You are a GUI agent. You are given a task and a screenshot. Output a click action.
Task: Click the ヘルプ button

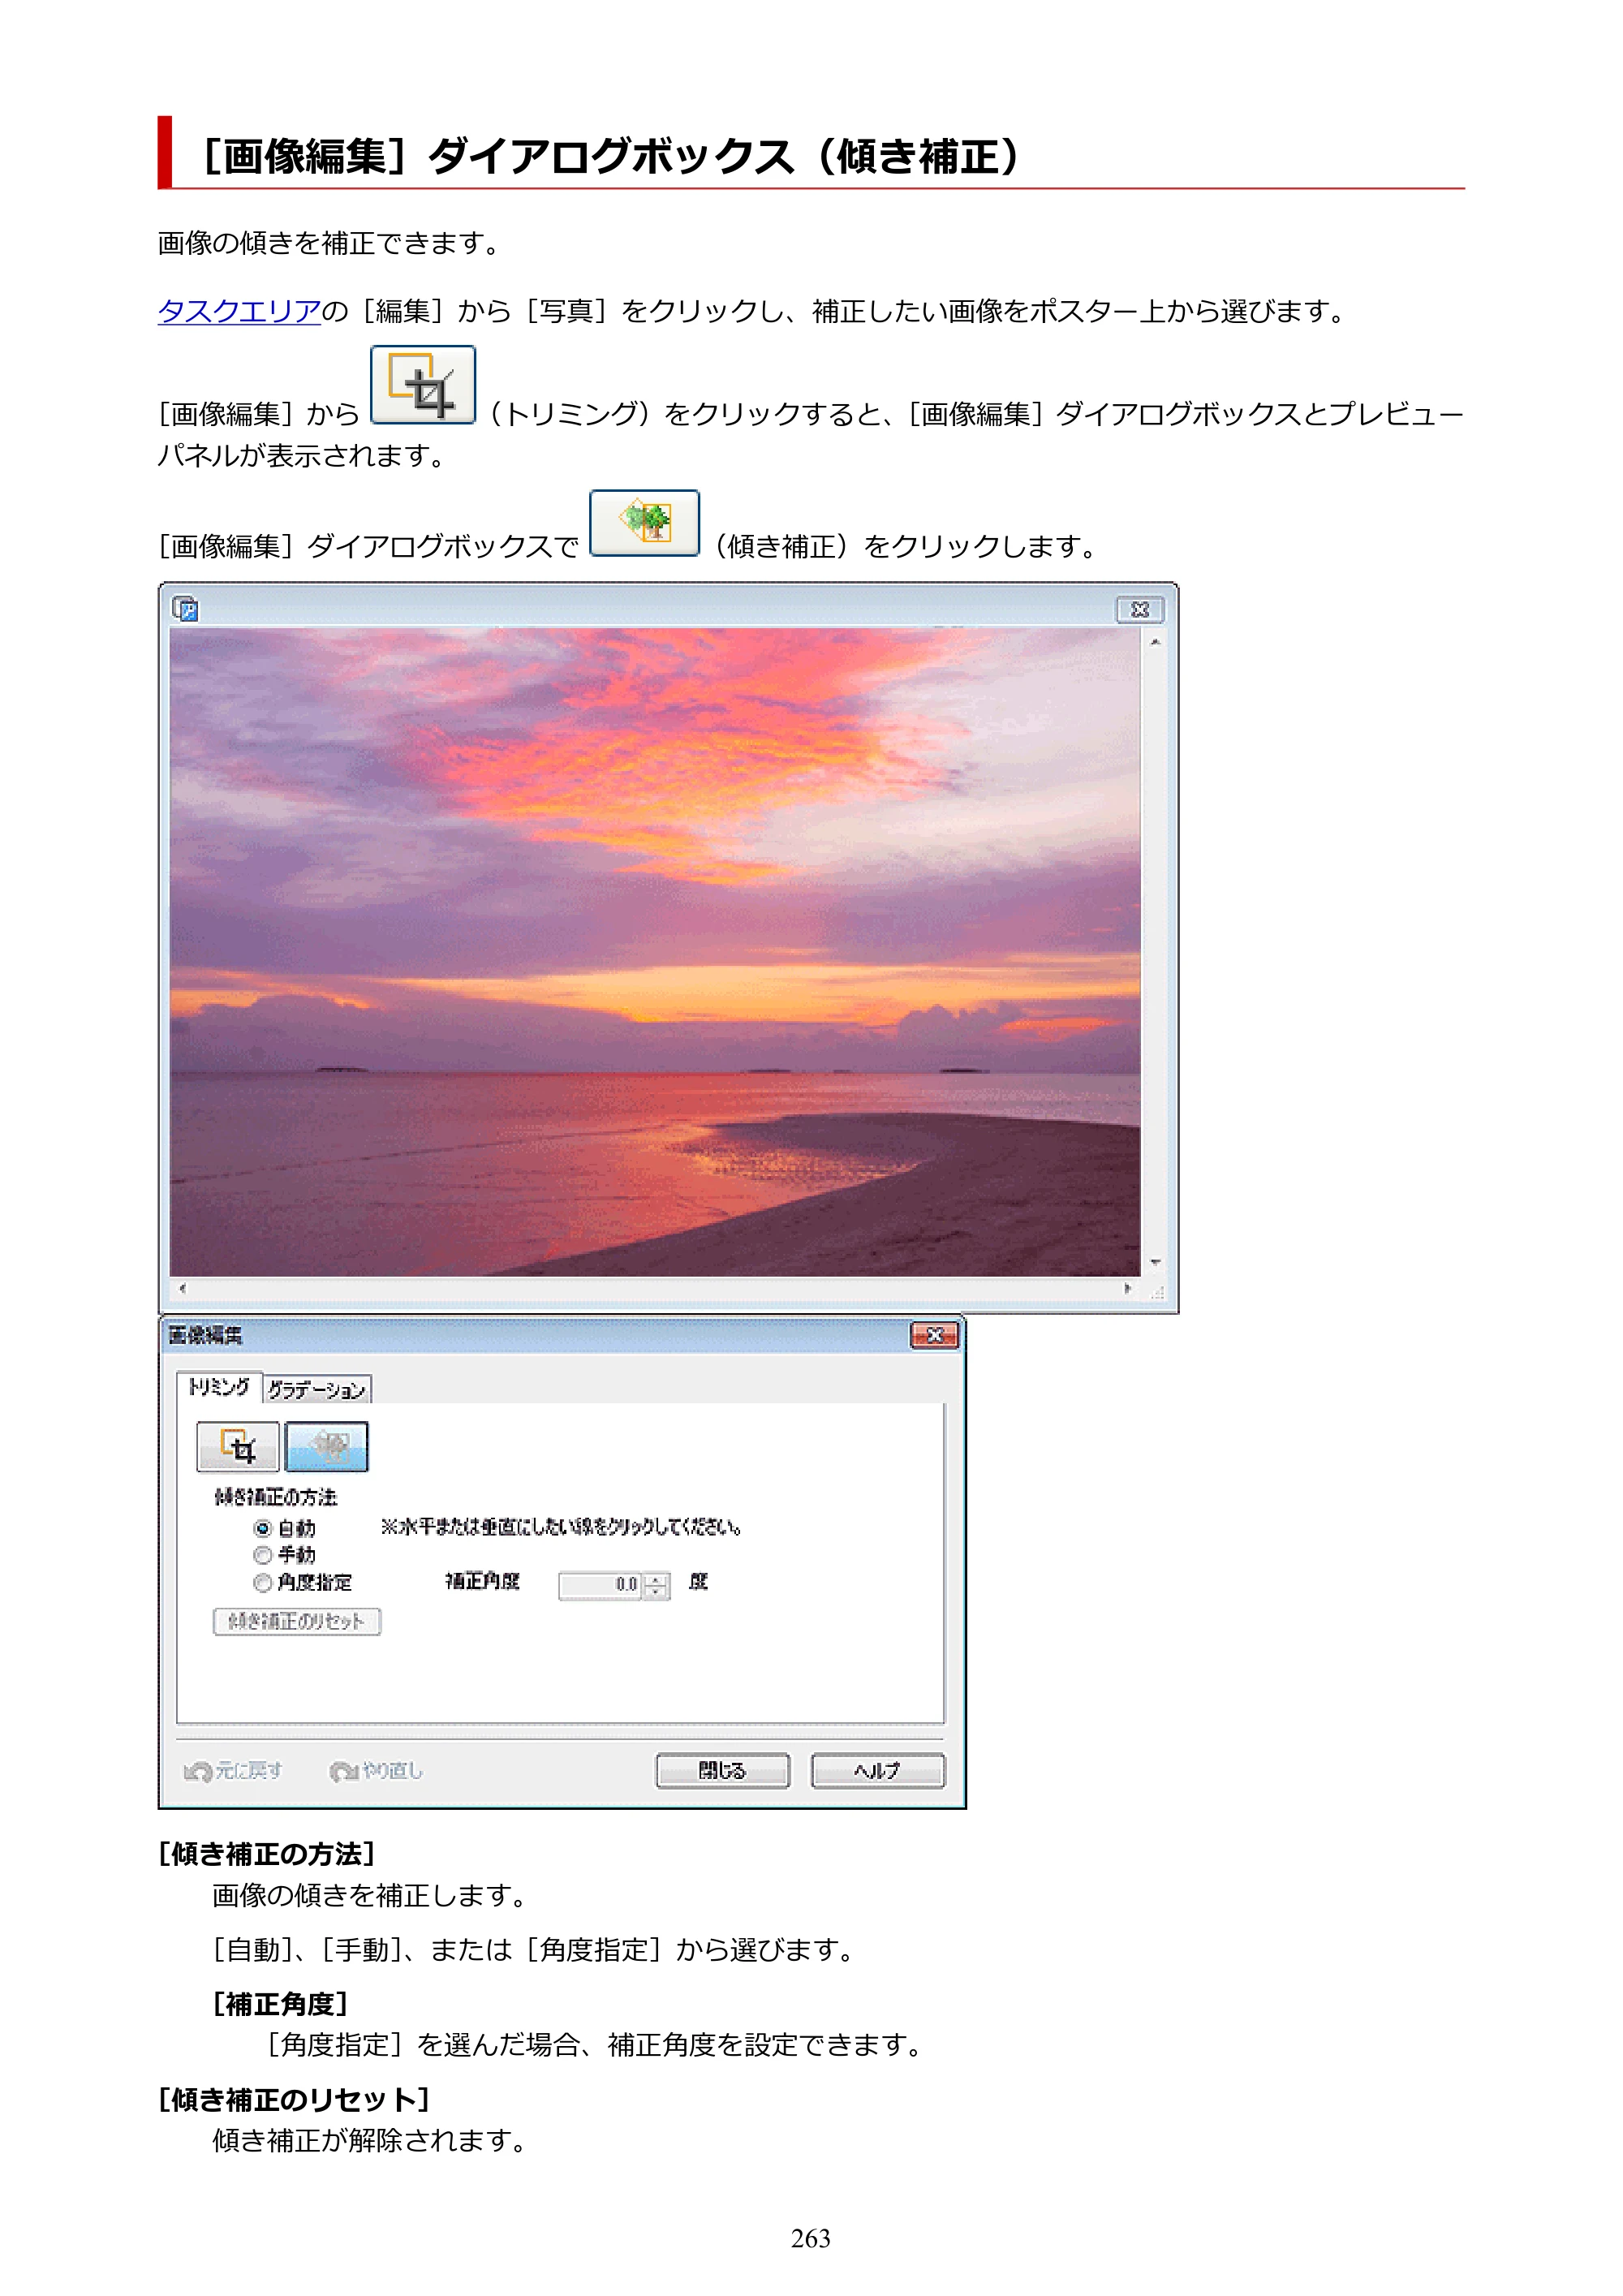[x=877, y=1770]
